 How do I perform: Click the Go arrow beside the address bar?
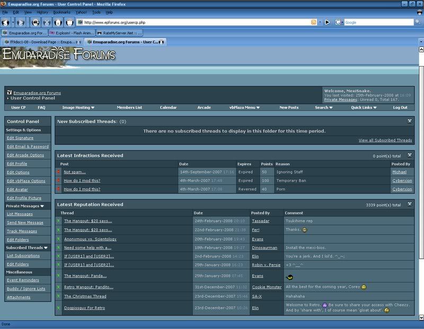pyautogui.click(x=327, y=22)
